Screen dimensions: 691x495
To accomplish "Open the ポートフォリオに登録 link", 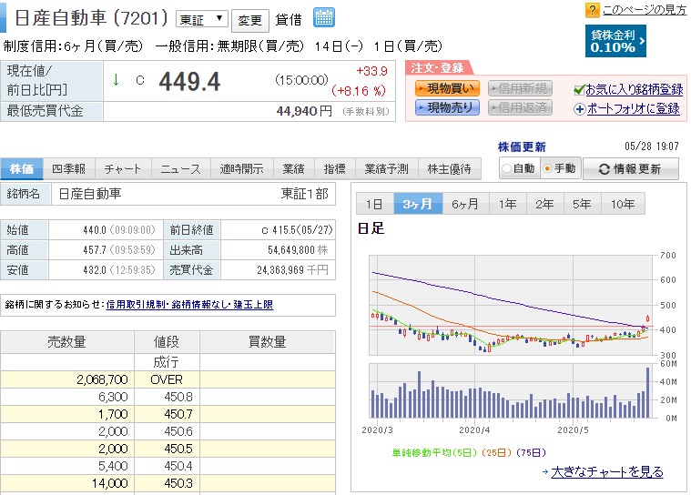I will click(x=634, y=109).
